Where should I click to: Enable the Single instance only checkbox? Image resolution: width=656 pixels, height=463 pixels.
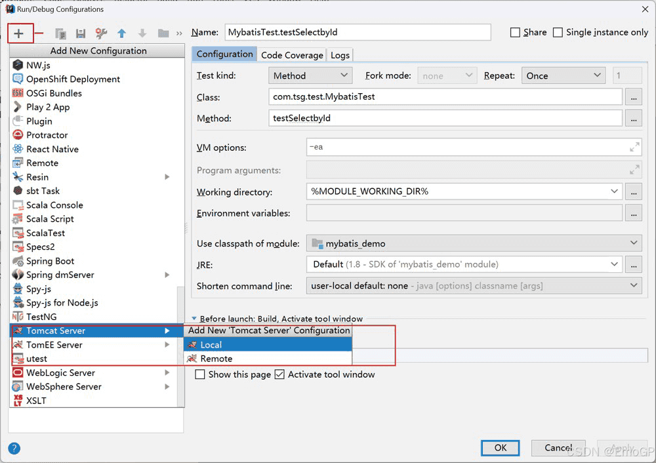[558, 32]
